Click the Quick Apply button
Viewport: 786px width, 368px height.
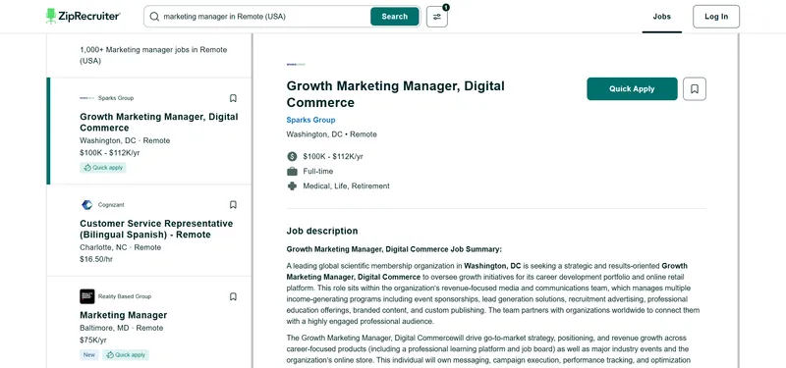(632, 88)
